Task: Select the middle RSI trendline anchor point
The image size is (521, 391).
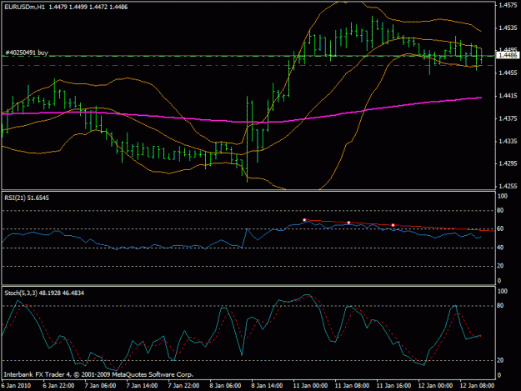Action: 348,223
